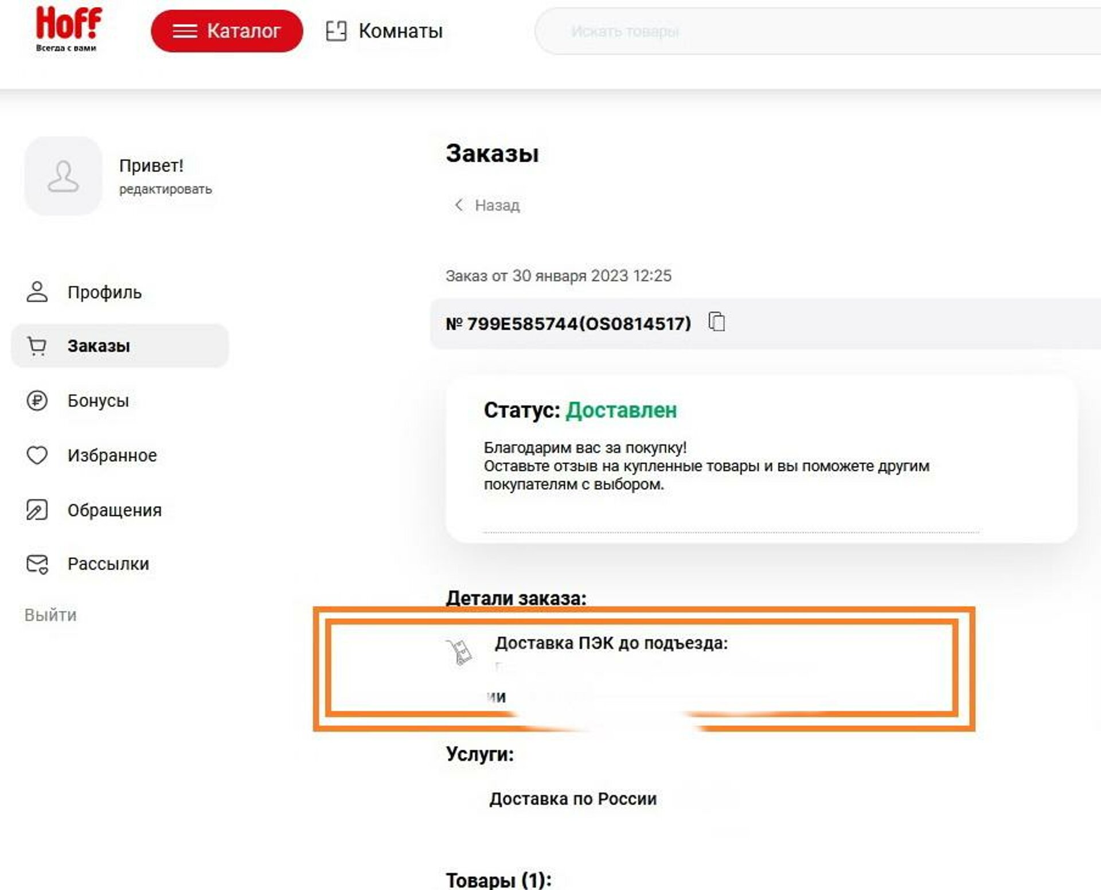The image size is (1101, 890).
Task: Click the Комнаты floor plan icon
Action: coord(336,31)
